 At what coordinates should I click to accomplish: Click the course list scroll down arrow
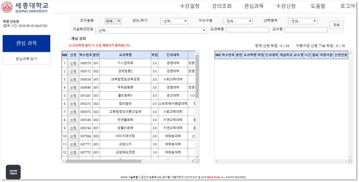pyautogui.click(x=197, y=157)
